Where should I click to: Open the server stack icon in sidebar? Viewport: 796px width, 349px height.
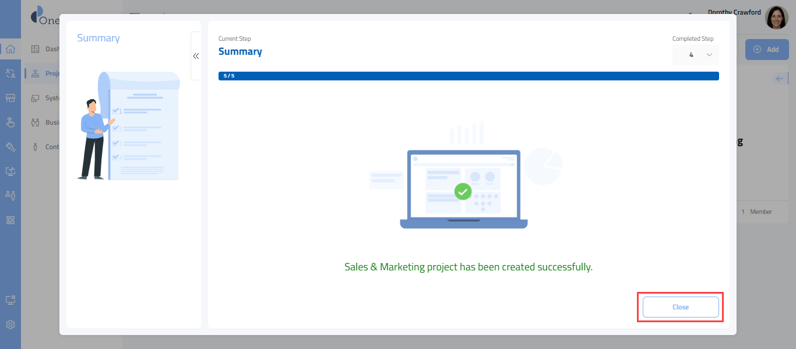[x=10, y=220]
